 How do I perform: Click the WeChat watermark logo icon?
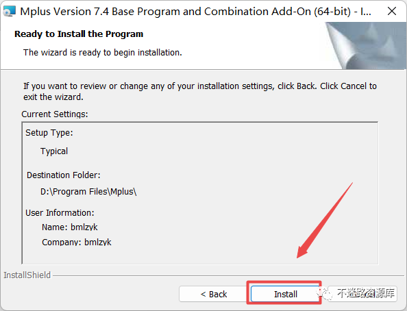(x=325, y=294)
